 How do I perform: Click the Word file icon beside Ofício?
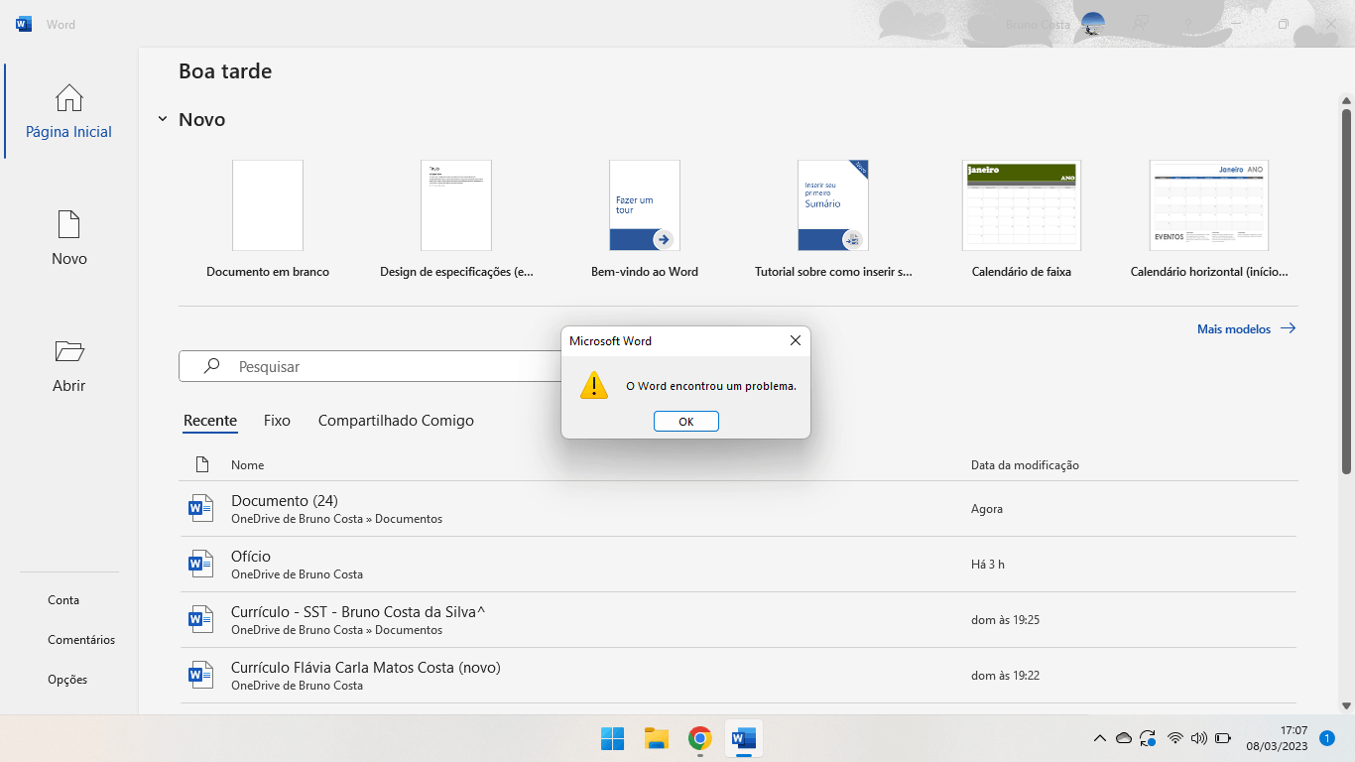[201, 565]
